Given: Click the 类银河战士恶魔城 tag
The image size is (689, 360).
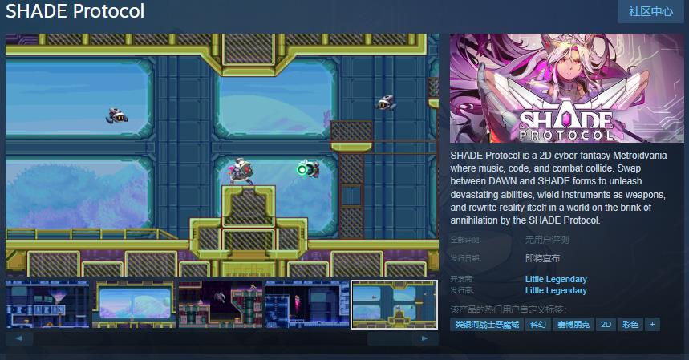Looking at the screenshot, I should coord(487,325).
